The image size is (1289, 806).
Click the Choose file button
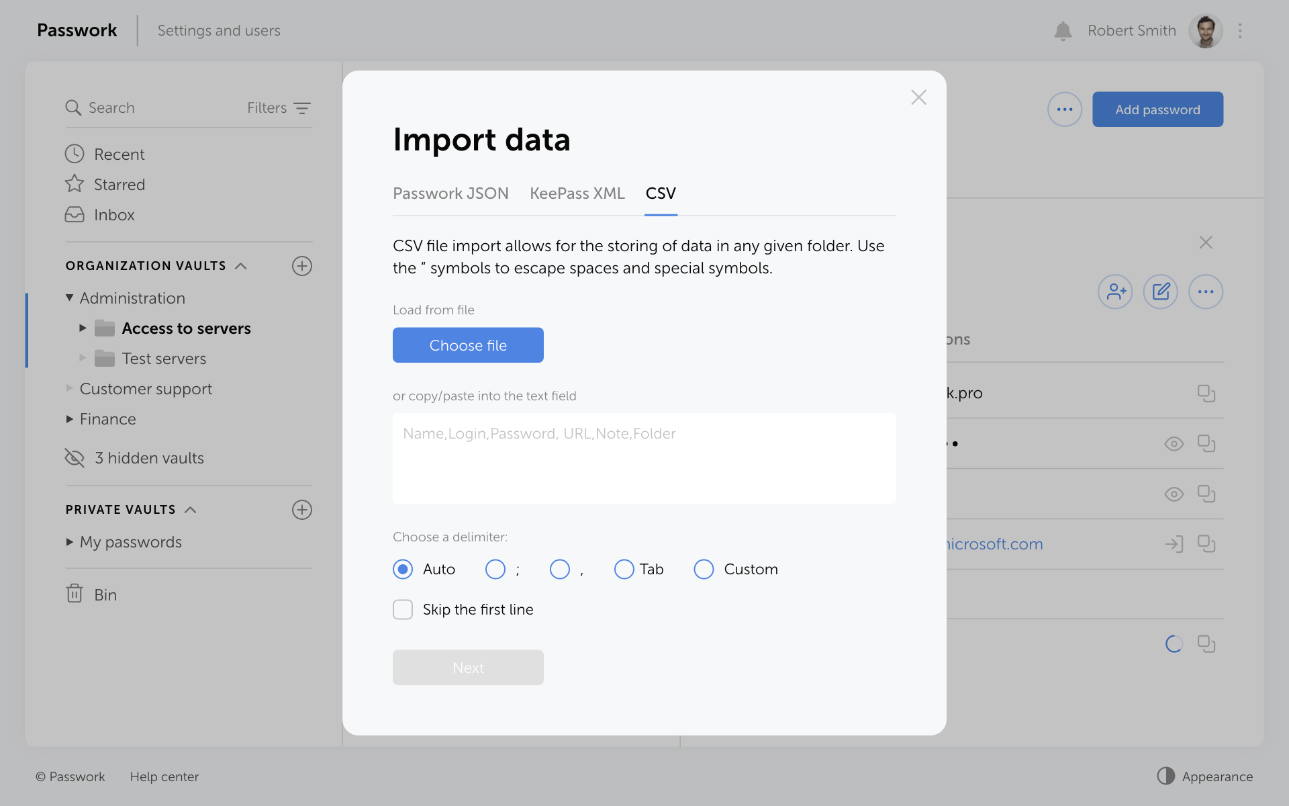468,345
